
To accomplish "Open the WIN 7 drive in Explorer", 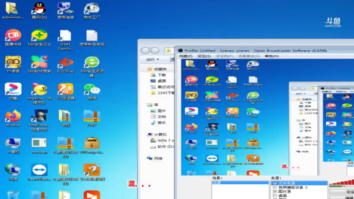I will click(162, 141).
